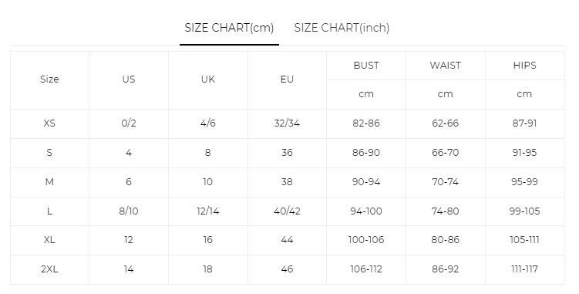Screen dimensions: 579x294
Task: Switch to the SIZE CHART(inch) tab
Action: click(342, 28)
